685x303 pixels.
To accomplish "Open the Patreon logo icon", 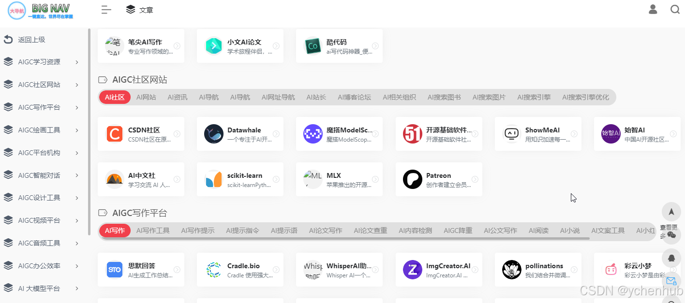I will point(412,179).
